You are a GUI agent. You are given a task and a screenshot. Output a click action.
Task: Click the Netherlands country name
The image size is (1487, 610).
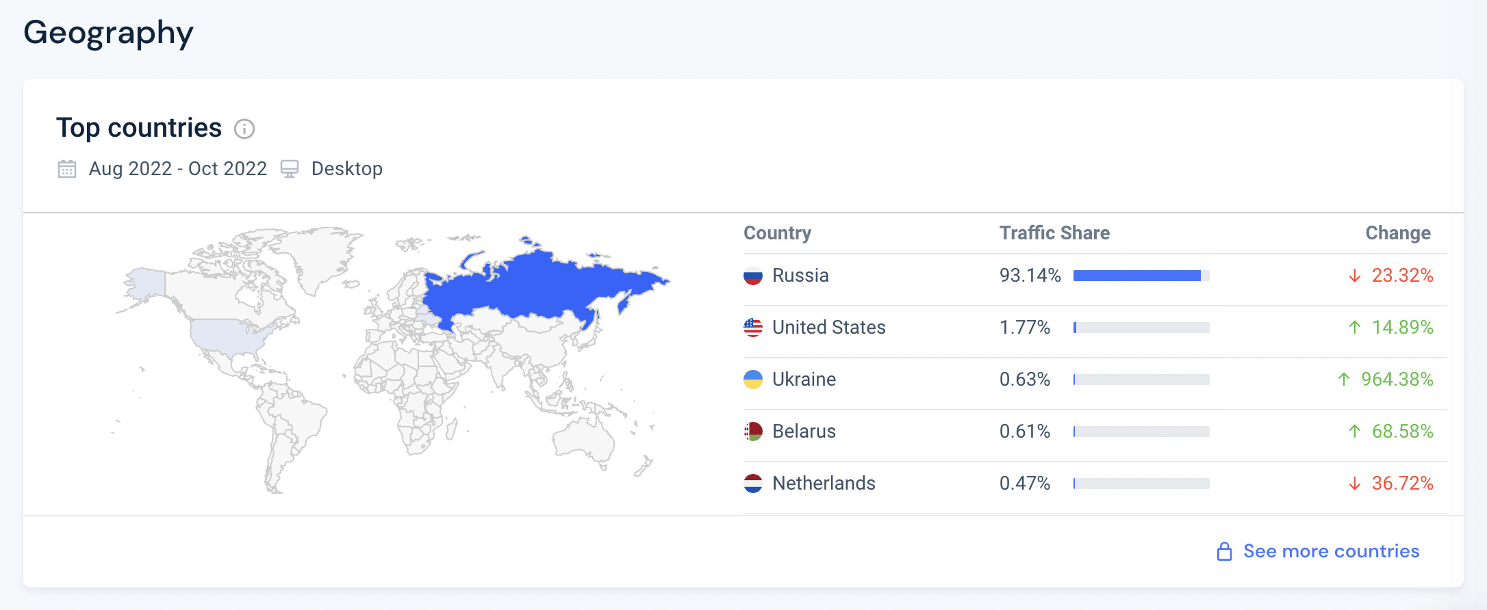pos(824,483)
